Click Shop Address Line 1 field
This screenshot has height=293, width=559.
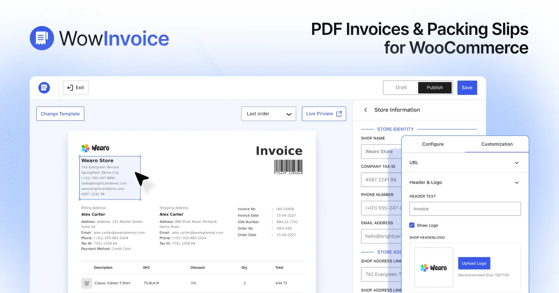coord(381,274)
